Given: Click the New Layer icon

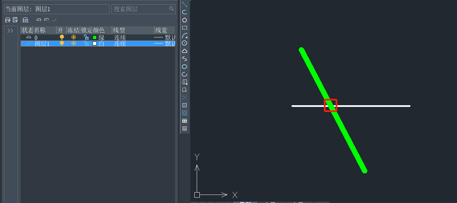Looking at the screenshot, I should point(39,20).
